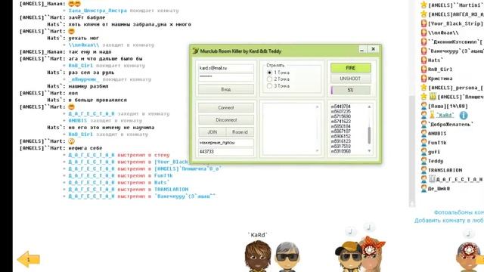The image size is (484, 272).
Task: Click user icon beside Teddy
Action: [x=423, y=161]
